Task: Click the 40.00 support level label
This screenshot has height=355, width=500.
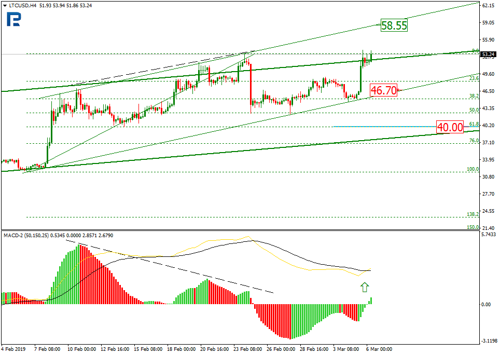Action: (x=450, y=127)
